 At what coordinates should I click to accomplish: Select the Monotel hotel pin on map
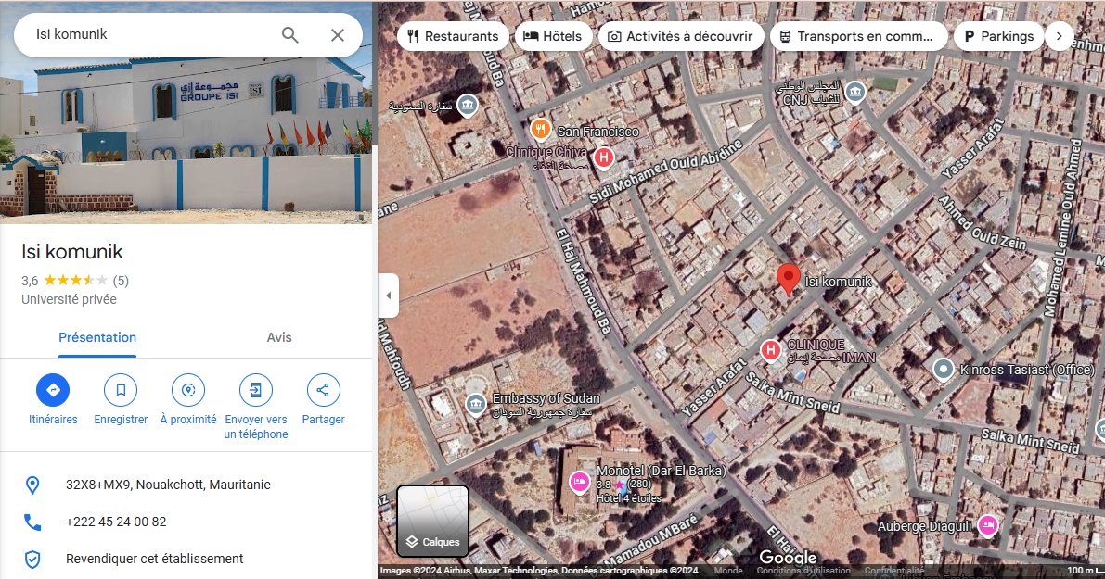point(580,481)
